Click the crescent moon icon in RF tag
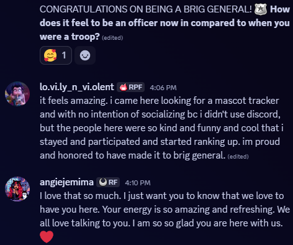 click(103, 182)
